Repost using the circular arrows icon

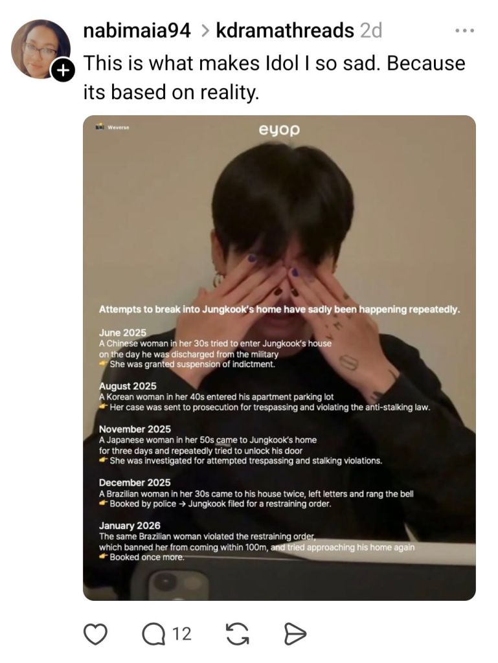237,634
